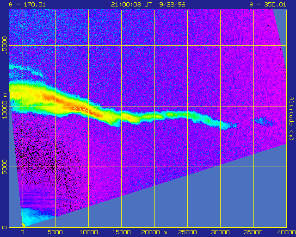This screenshot has height=237, width=296.
Task: Select the θ = 170.01 label
Action: point(27,4)
